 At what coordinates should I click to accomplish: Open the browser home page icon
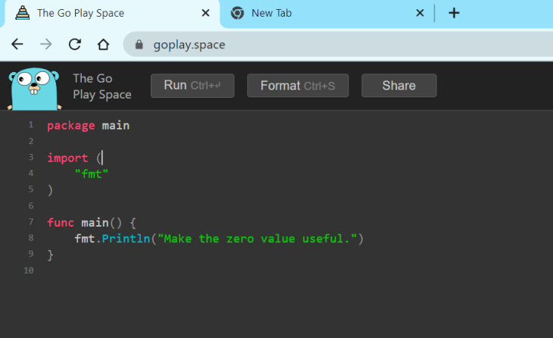pyautogui.click(x=103, y=44)
